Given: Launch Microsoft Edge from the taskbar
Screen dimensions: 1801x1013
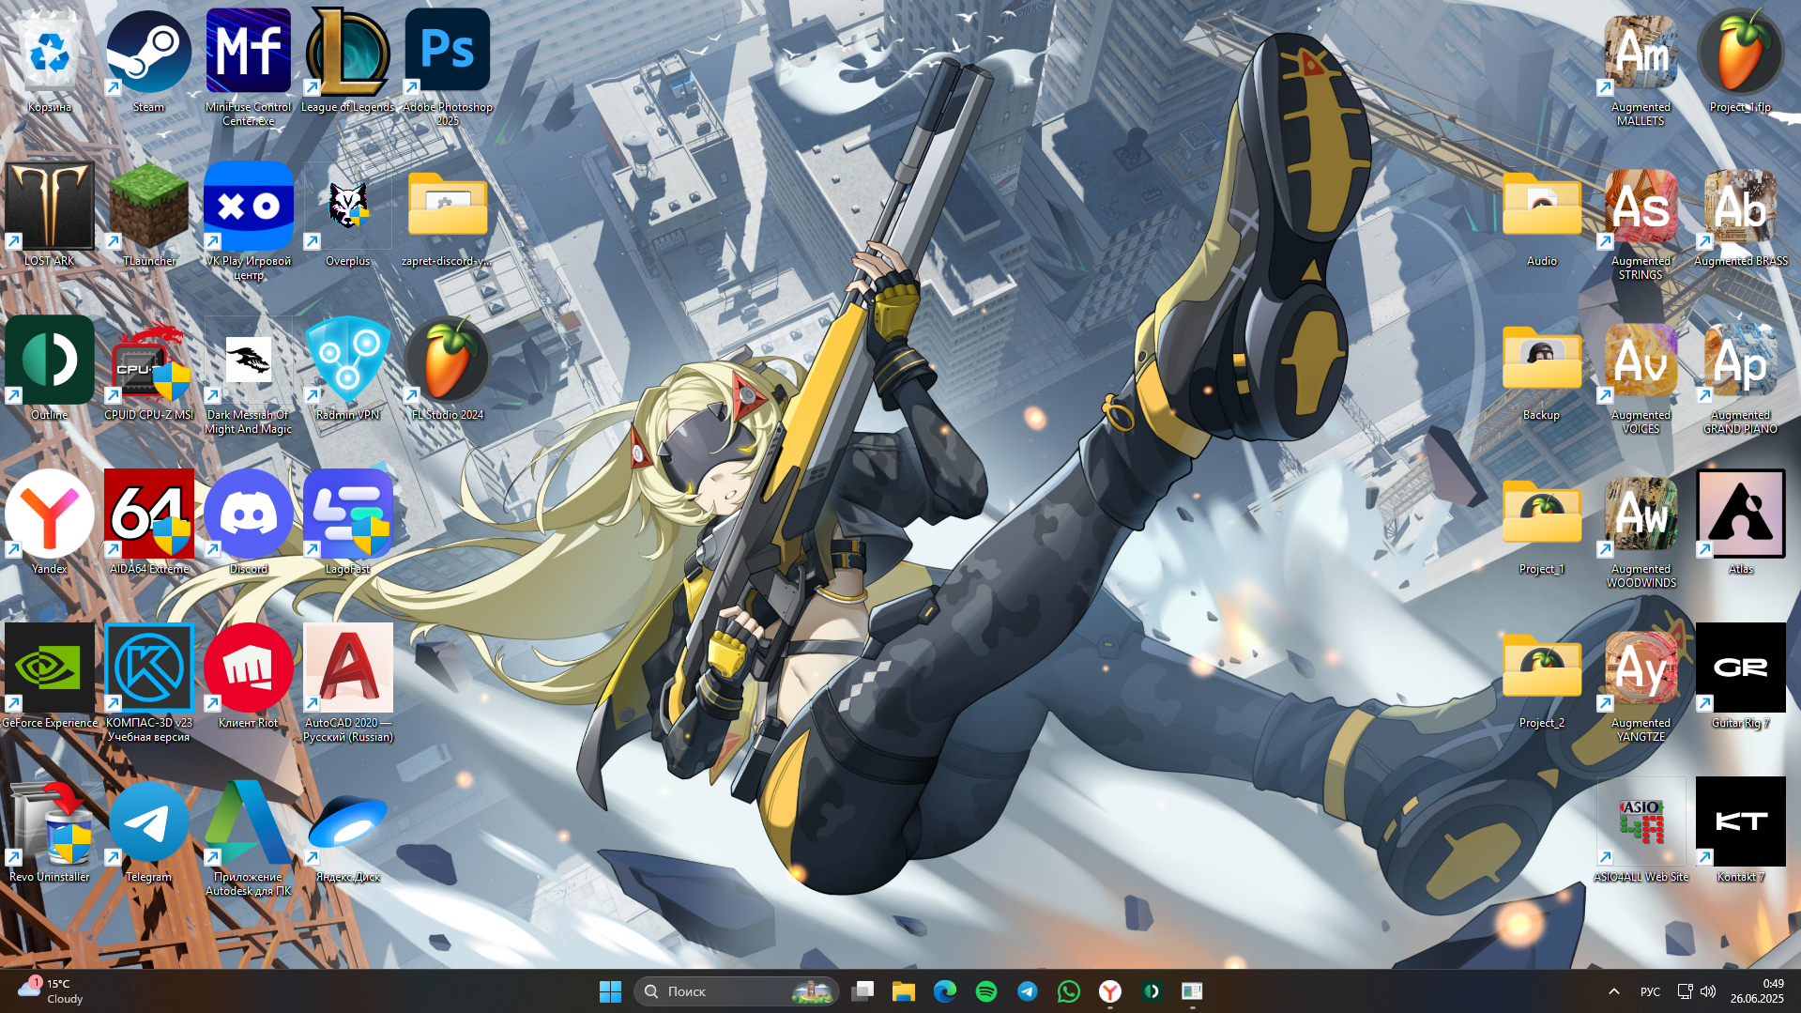Looking at the screenshot, I should [945, 991].
